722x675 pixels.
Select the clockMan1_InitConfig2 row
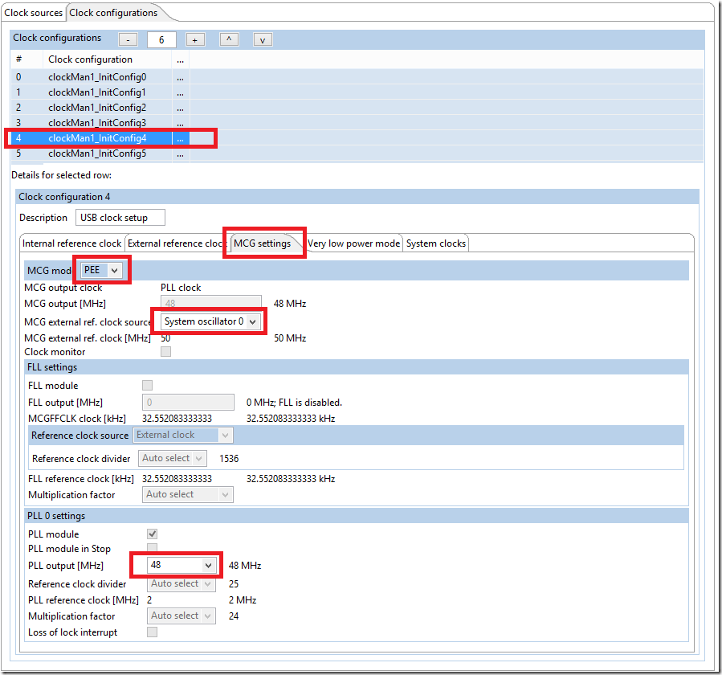pyautogui.click(x=97, y=108)
